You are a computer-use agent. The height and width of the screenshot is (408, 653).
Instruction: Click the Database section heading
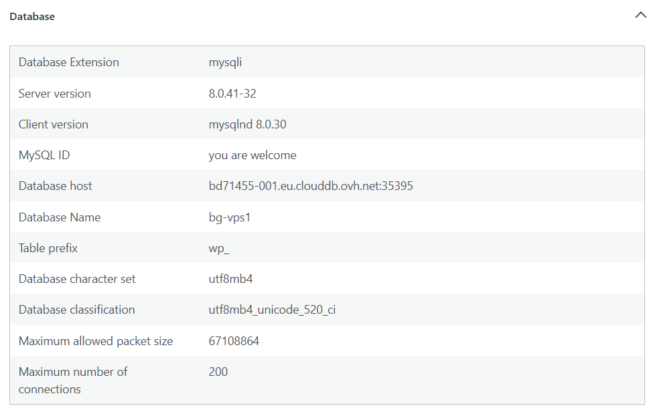click(32, 17)
